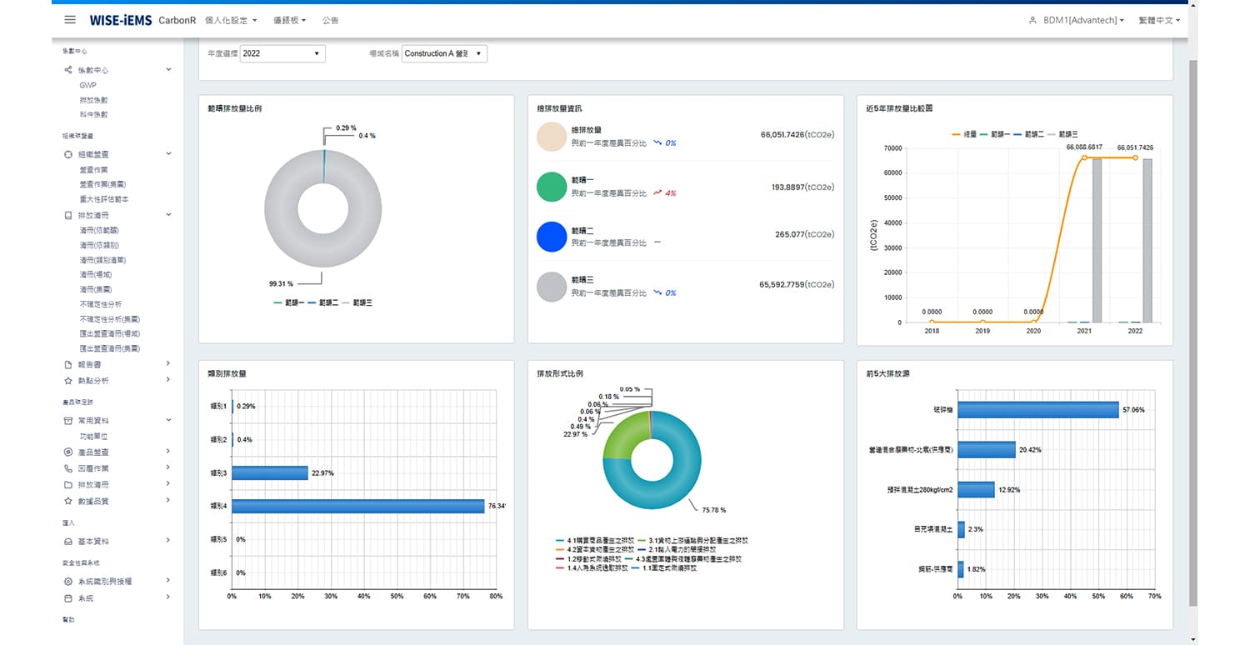Click the beige 總排放量 color circle
Image resolution: width=1250 pixels, height=645 pixels.
(x=552, y=137)
